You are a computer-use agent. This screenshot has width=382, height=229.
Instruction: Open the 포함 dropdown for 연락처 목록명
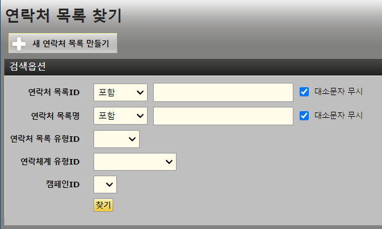point(121,115)
